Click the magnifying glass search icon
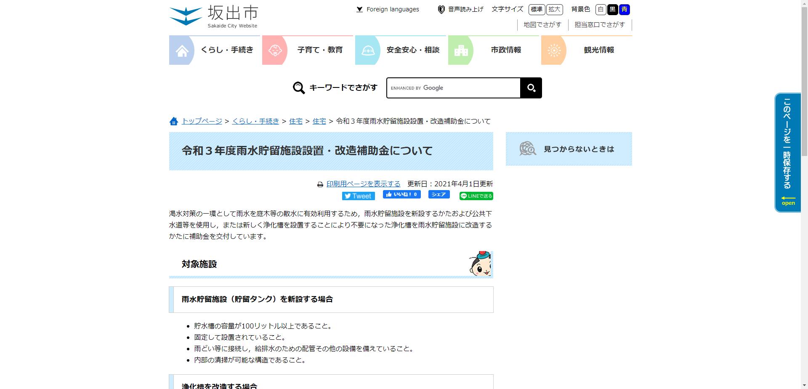This screenshot has width=808, height=389. [531, 88]
